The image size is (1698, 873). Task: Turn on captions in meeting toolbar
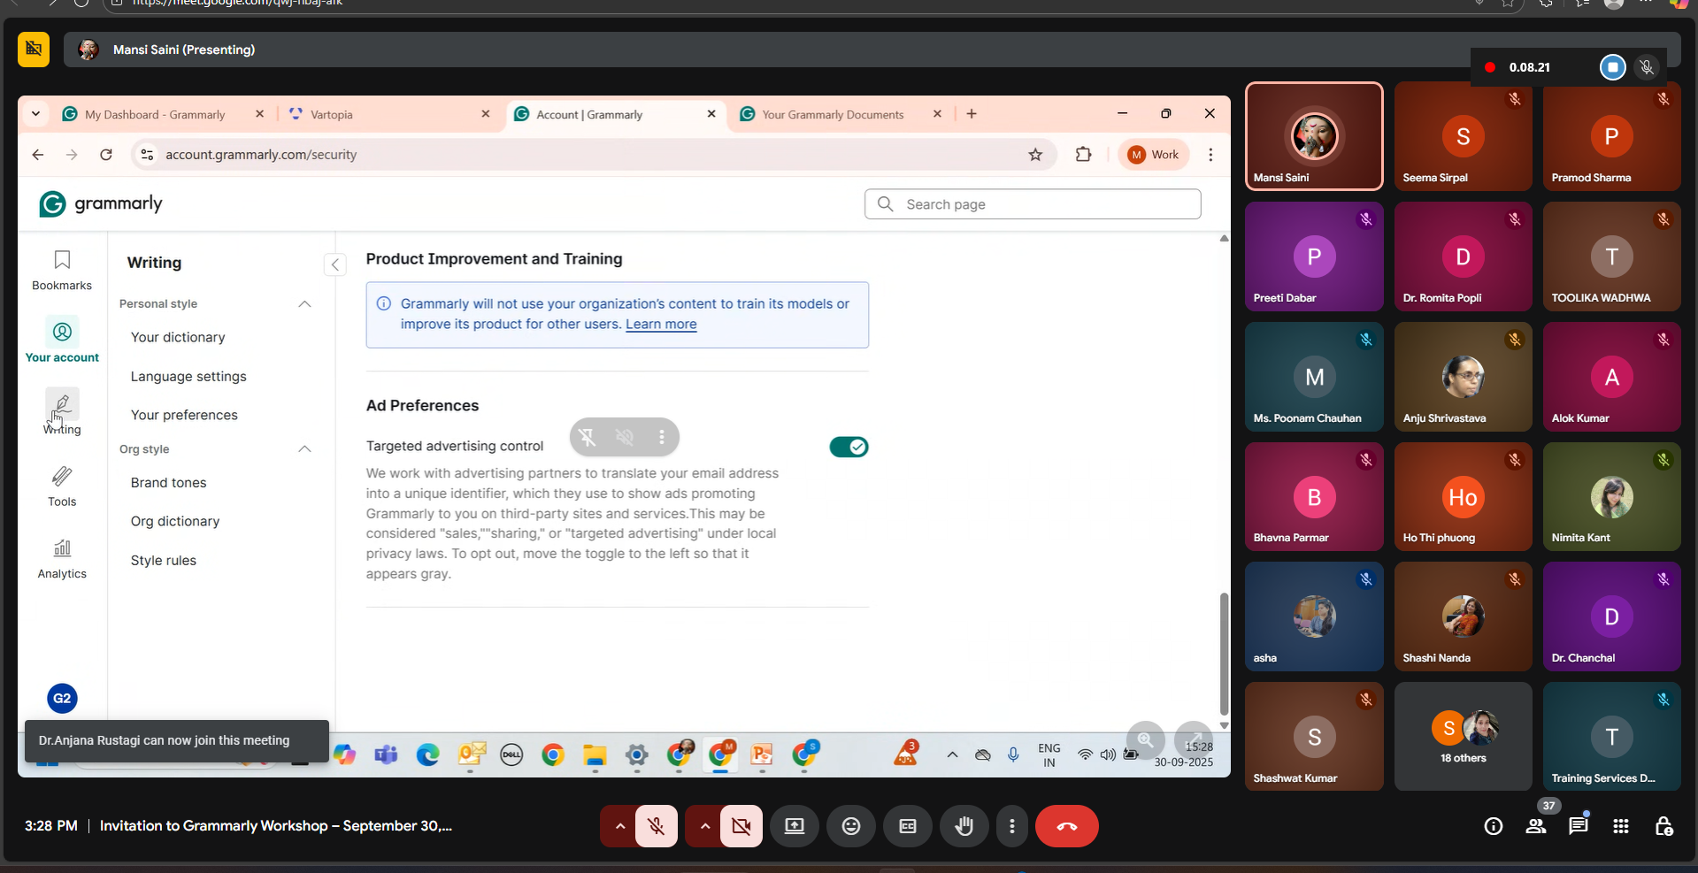(907, 826)
